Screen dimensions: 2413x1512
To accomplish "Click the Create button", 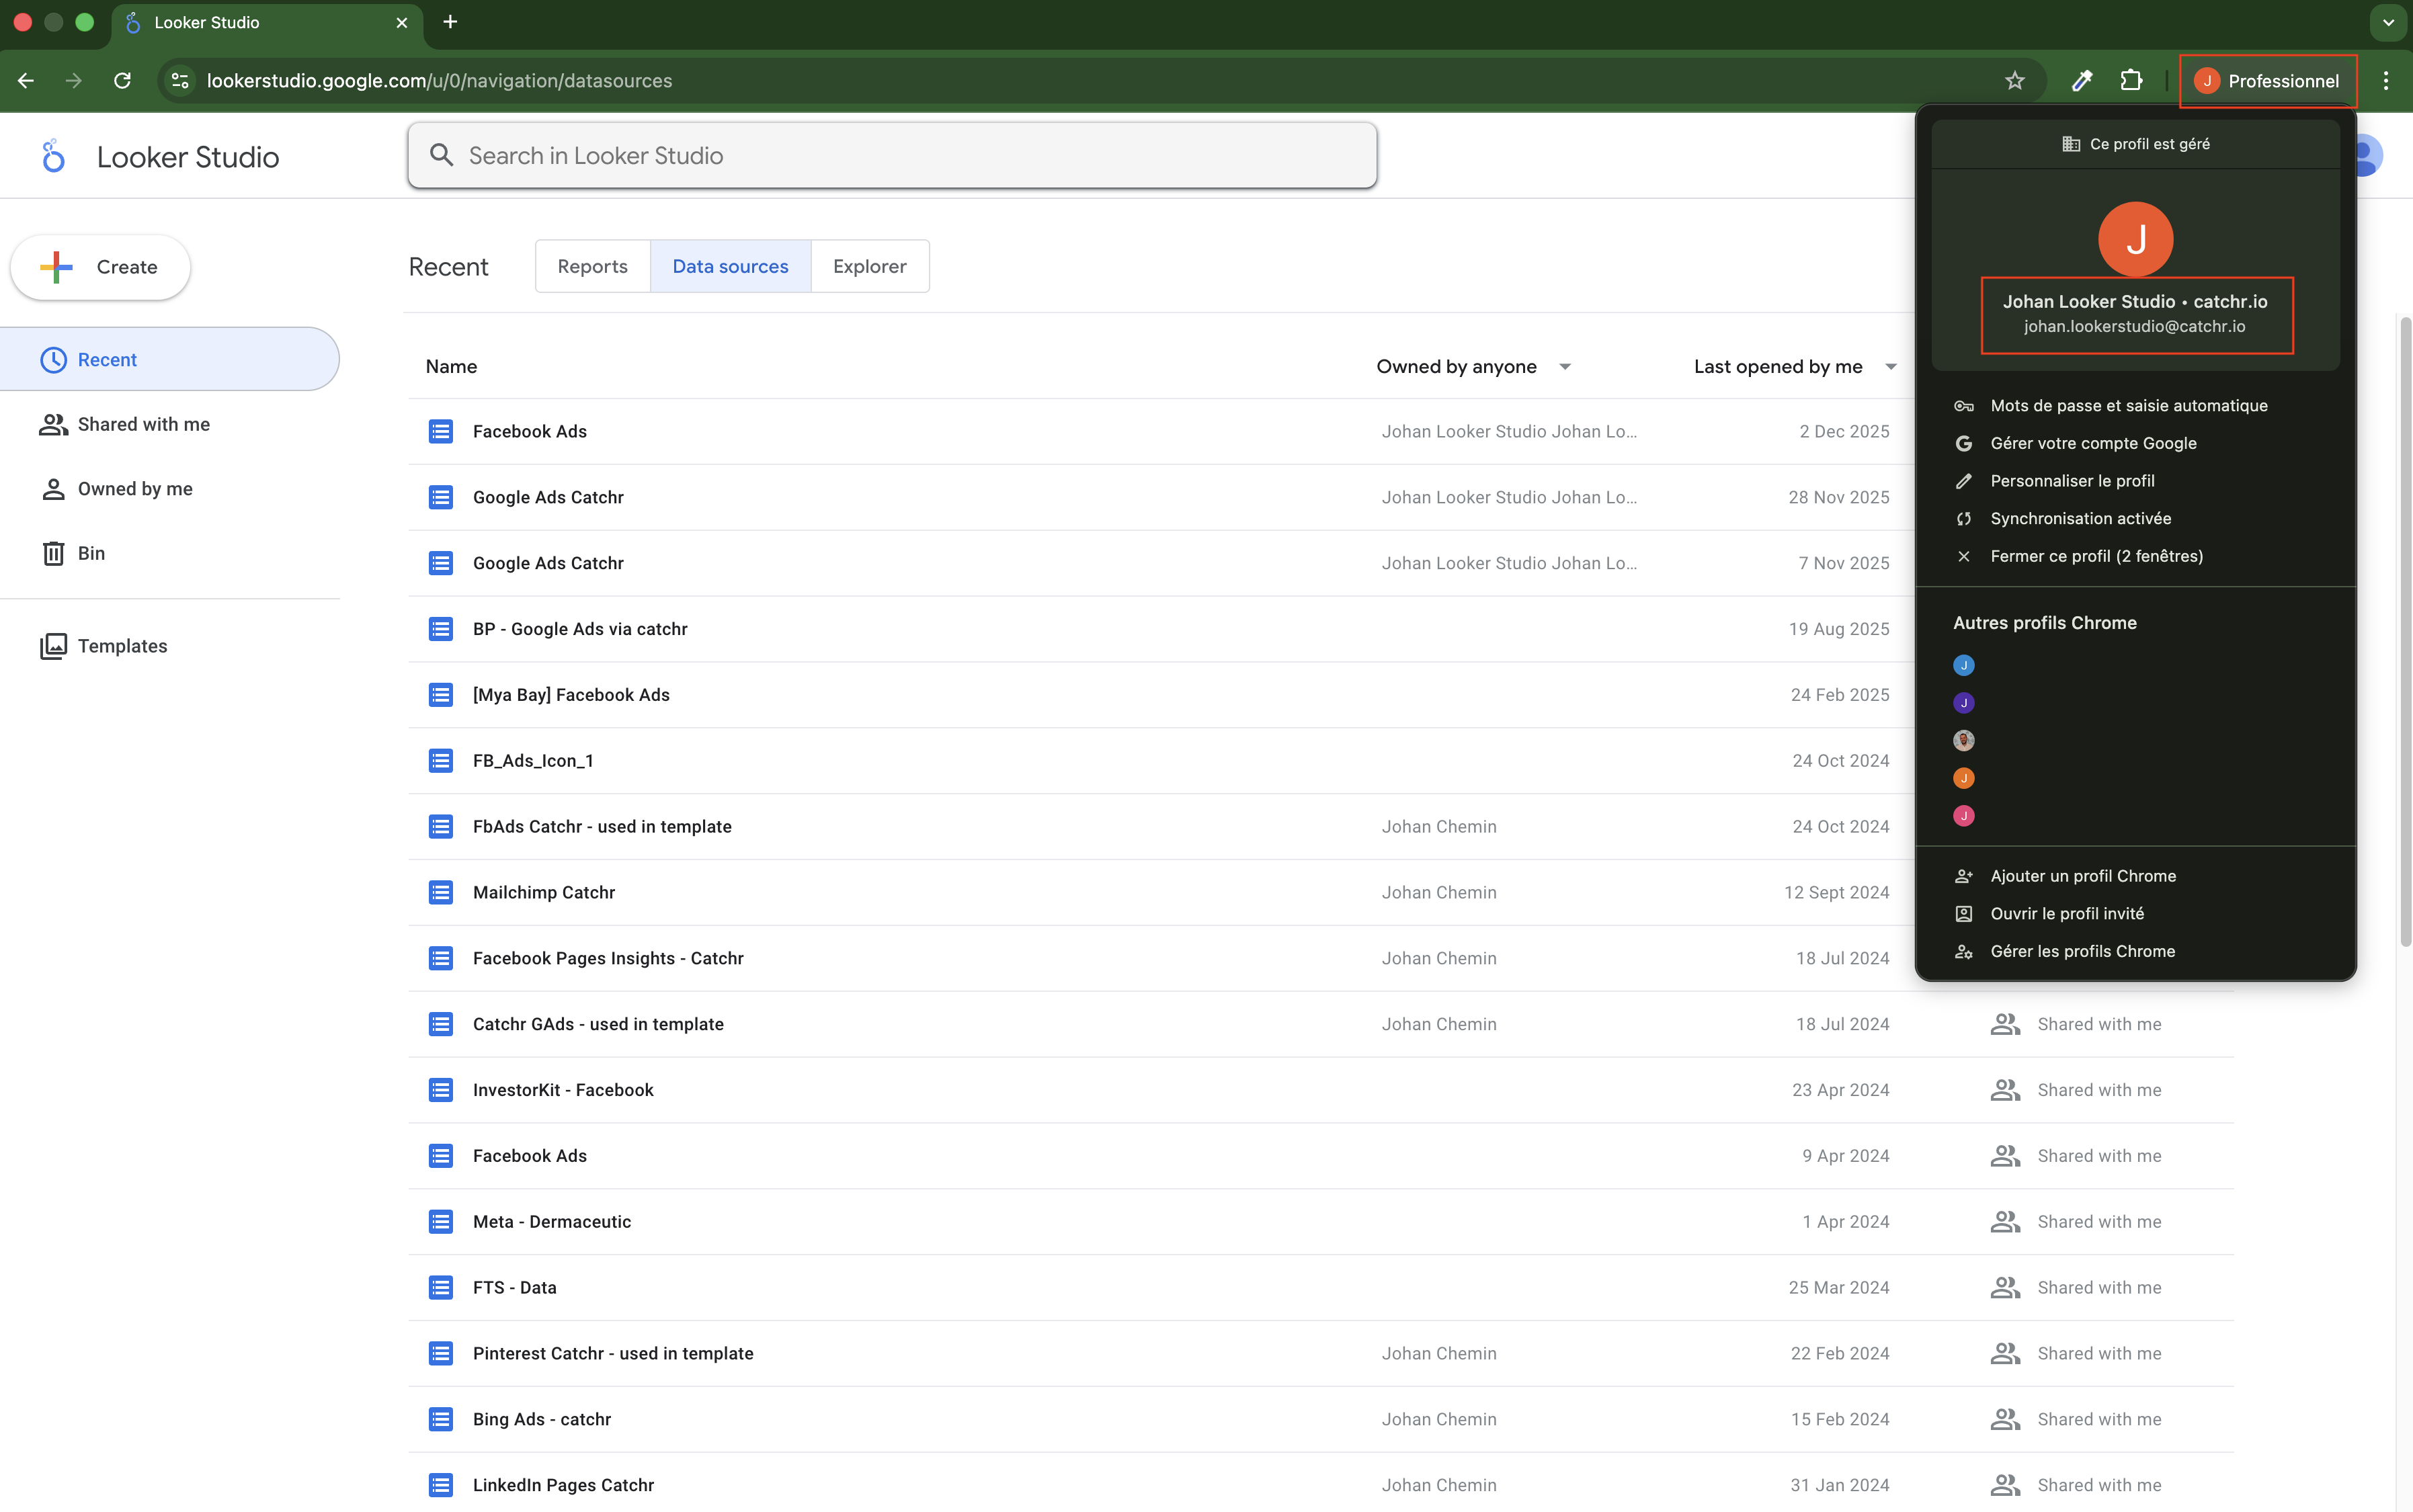I will (101, 267).
